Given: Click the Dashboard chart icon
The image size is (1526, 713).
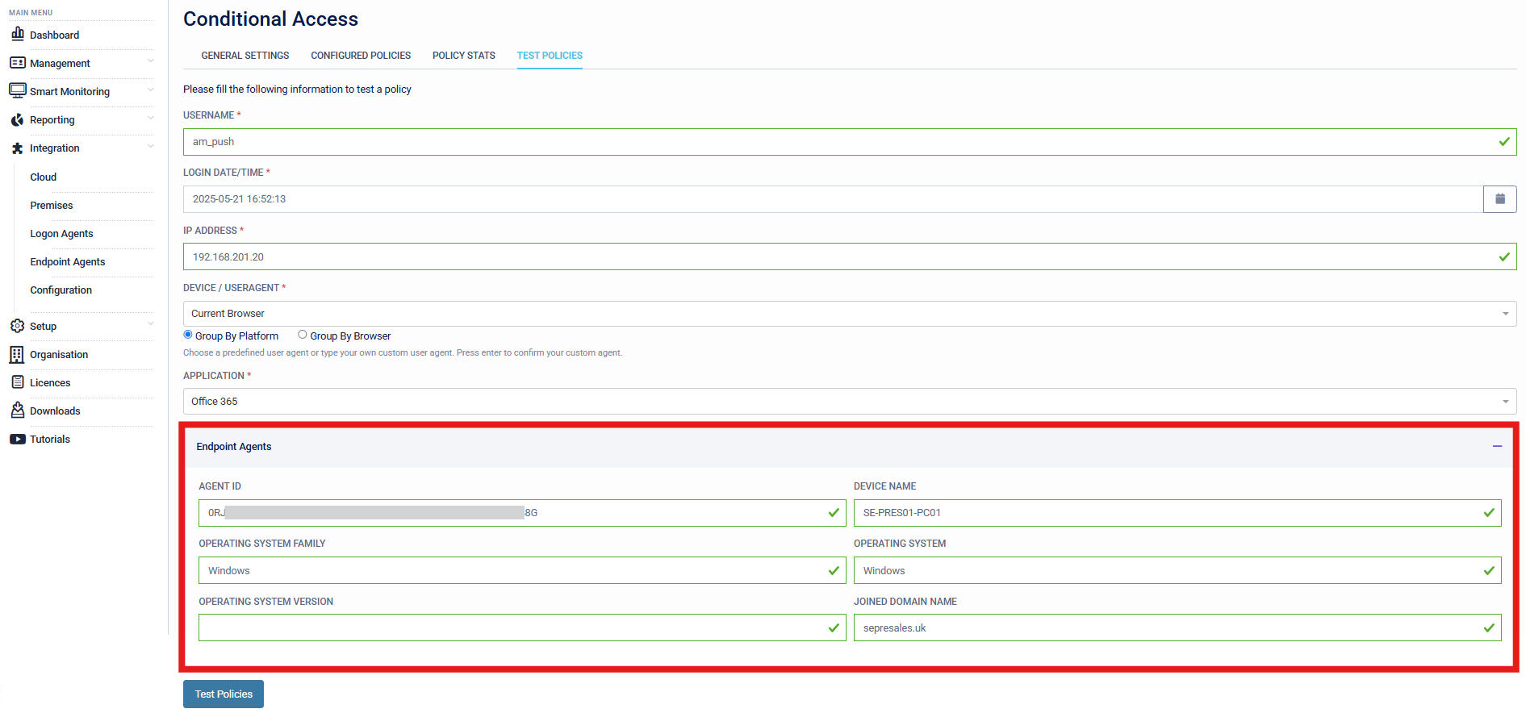Looking at the screenshot, I should [x=17, y=34].
